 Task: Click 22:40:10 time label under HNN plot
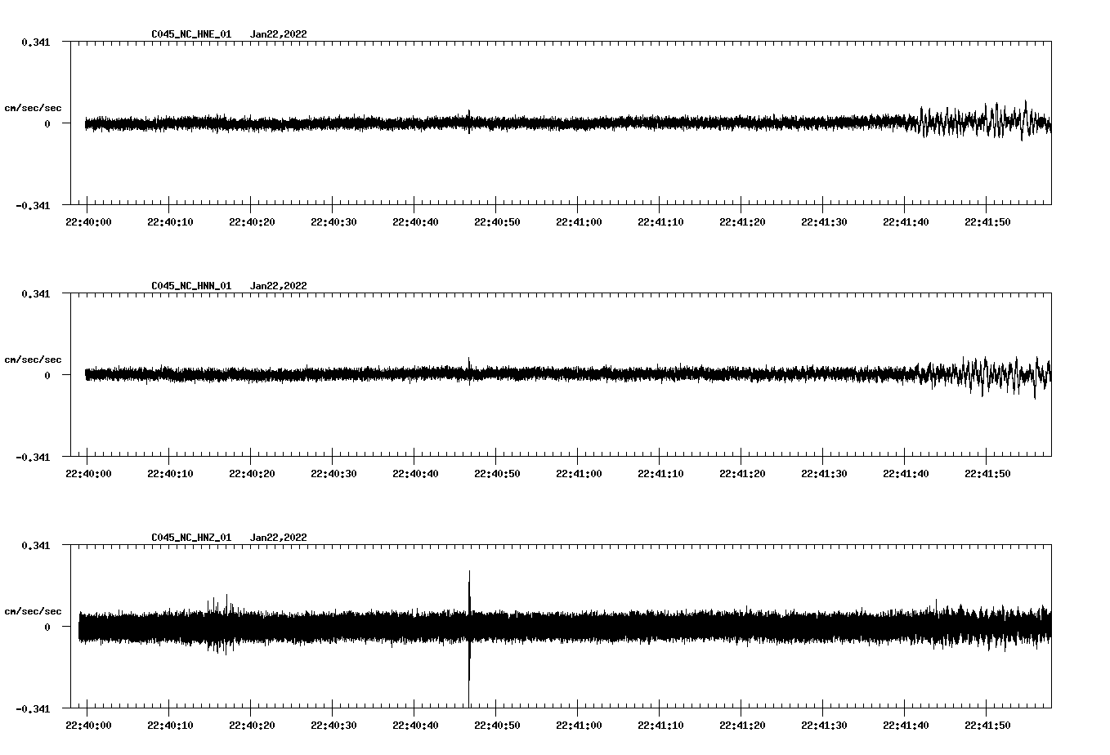click(170, 474)
